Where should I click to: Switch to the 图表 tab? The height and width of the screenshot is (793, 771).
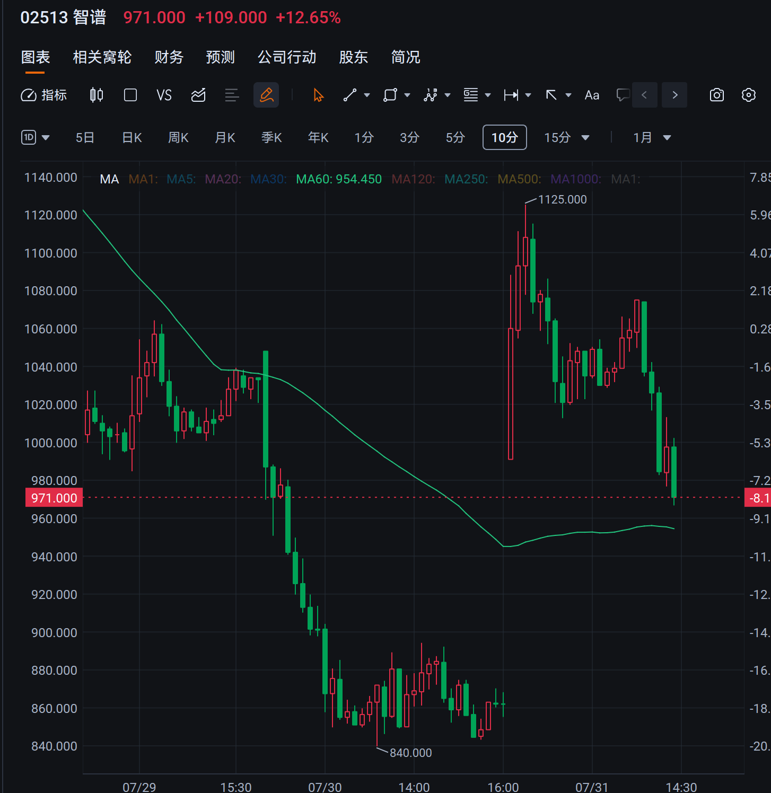click(x=36, y=57)
